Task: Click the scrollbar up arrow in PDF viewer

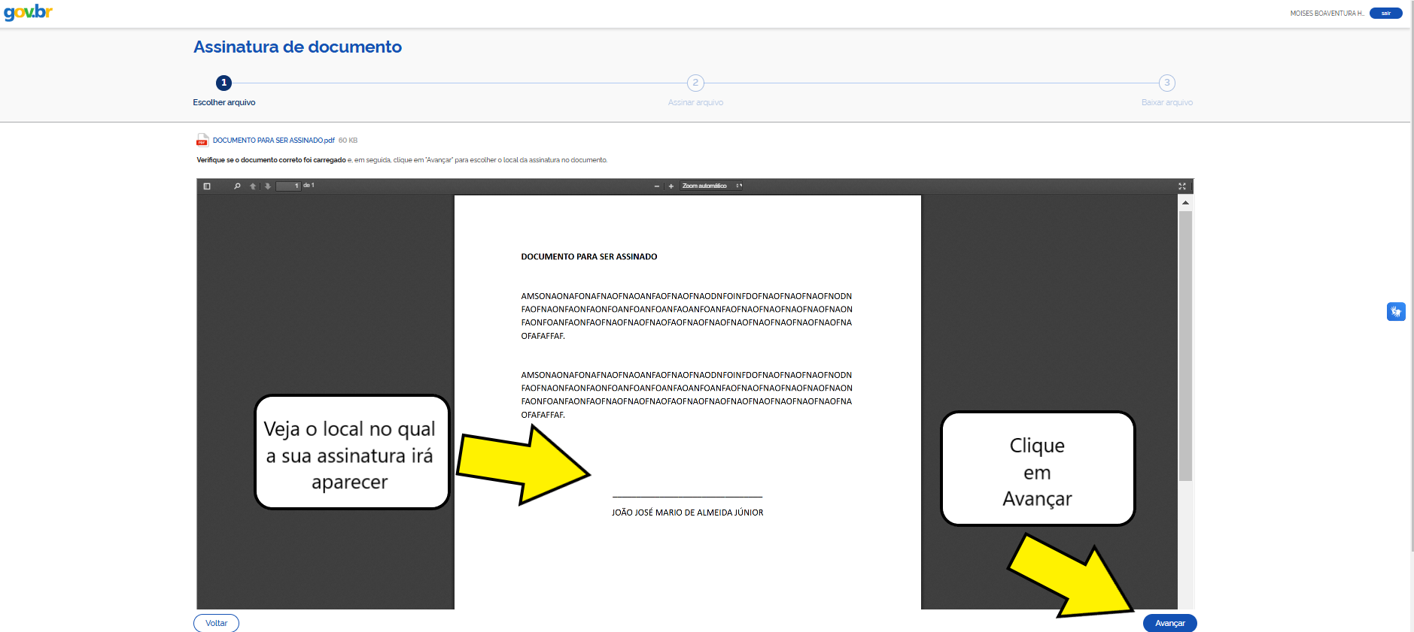Action: coord(1185,203)
